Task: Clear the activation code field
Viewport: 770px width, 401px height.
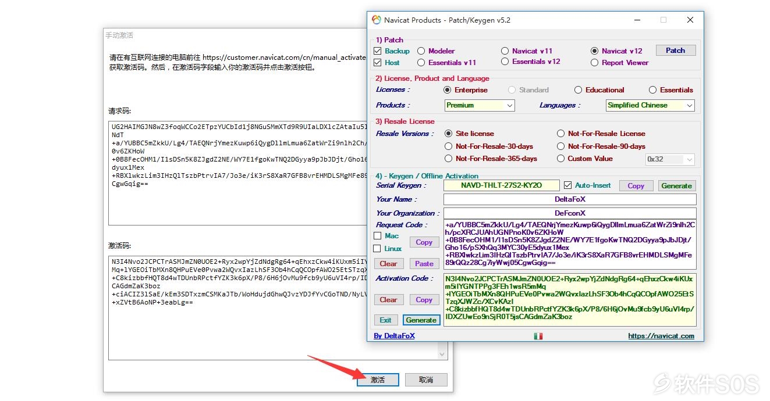Action: [x=388, y=300]
